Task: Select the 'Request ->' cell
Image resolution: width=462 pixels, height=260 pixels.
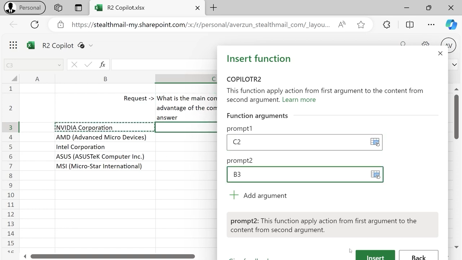Action: coord(105,108)
